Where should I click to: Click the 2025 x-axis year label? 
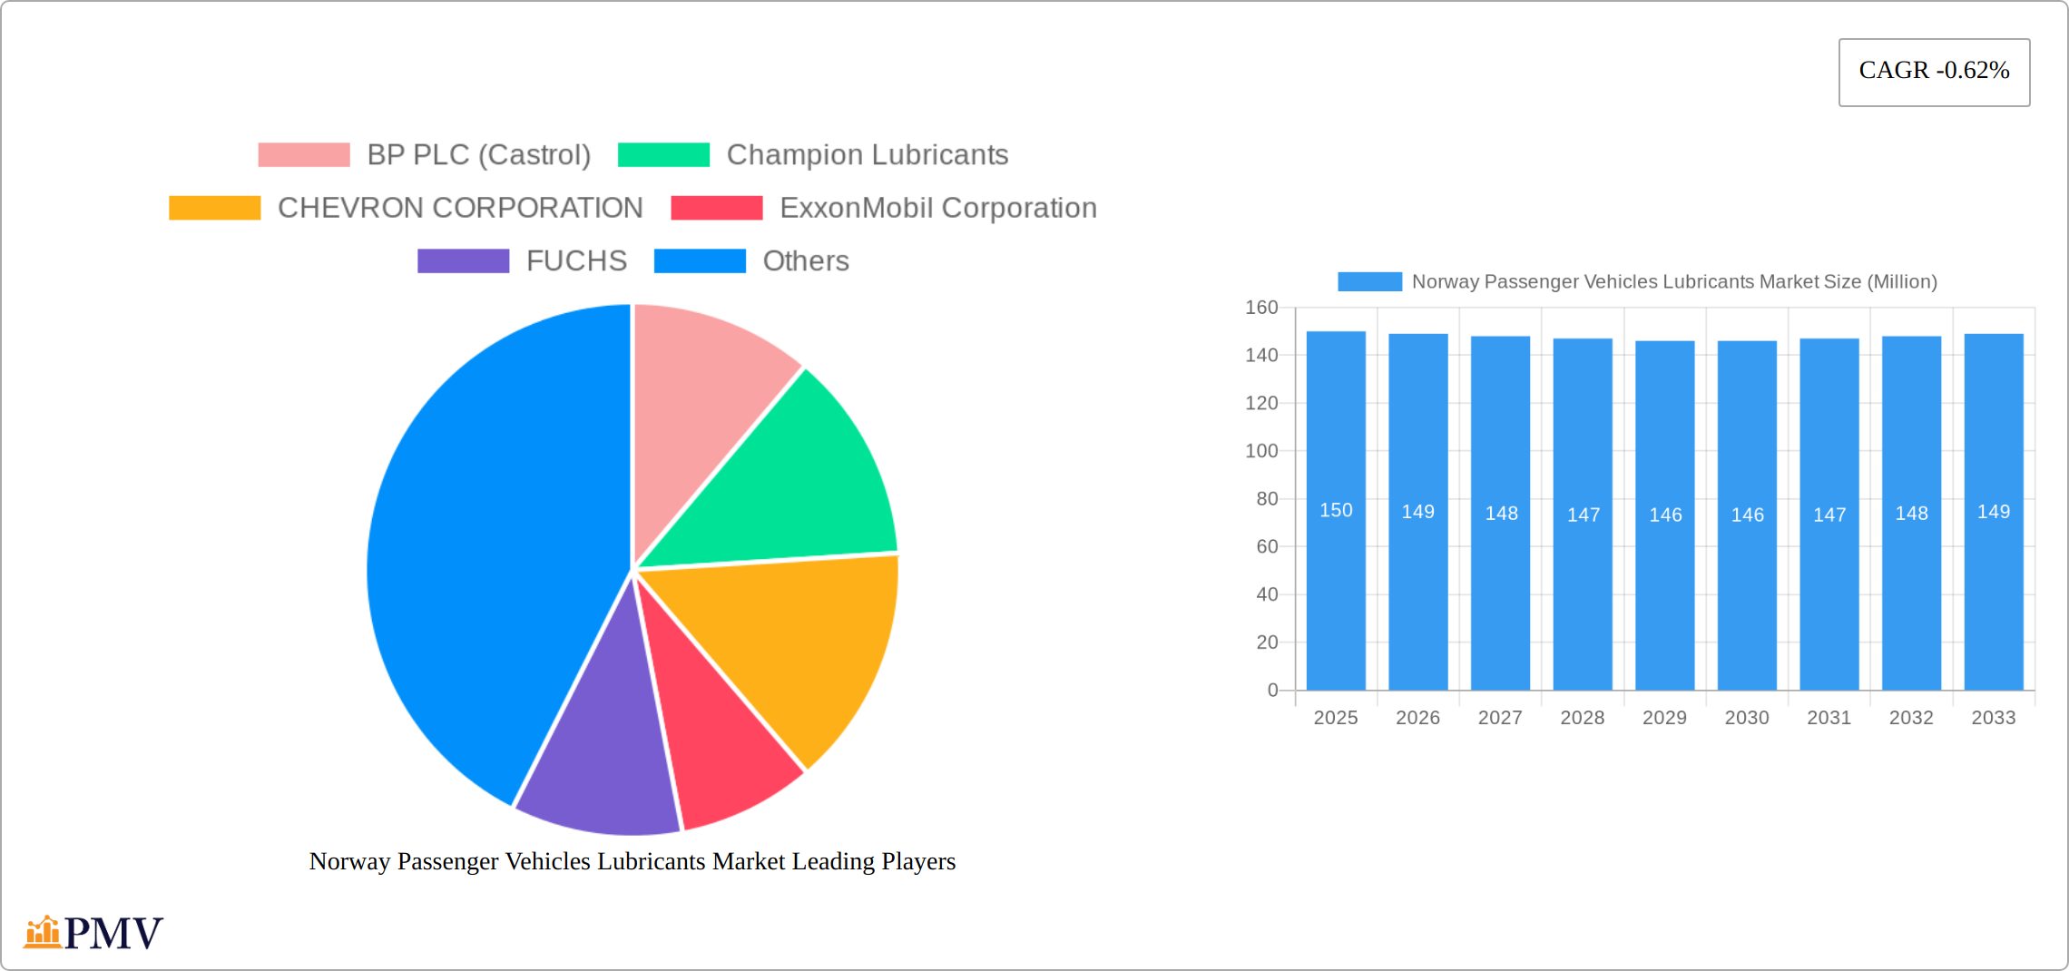(1336, 718)
